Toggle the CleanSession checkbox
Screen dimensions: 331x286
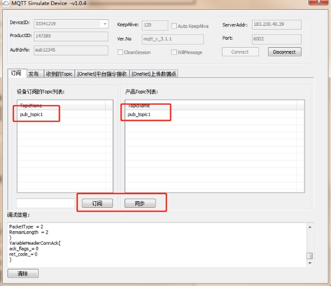120,52
